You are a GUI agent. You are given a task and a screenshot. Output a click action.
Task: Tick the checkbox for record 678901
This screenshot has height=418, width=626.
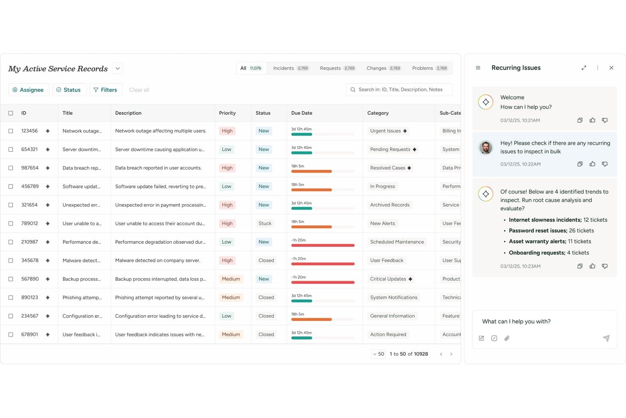[11, 335]
